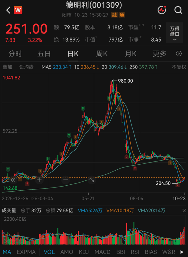Open the red W Wind logo icon

18,10
